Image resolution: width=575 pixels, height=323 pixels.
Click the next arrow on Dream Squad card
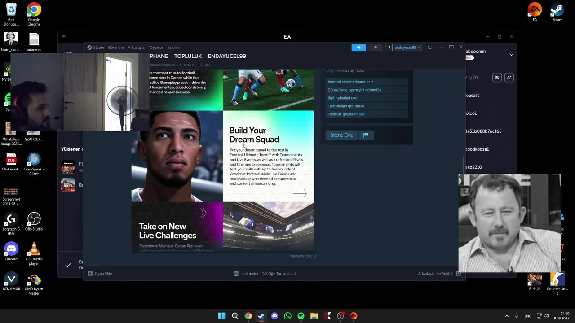[300, 193]
